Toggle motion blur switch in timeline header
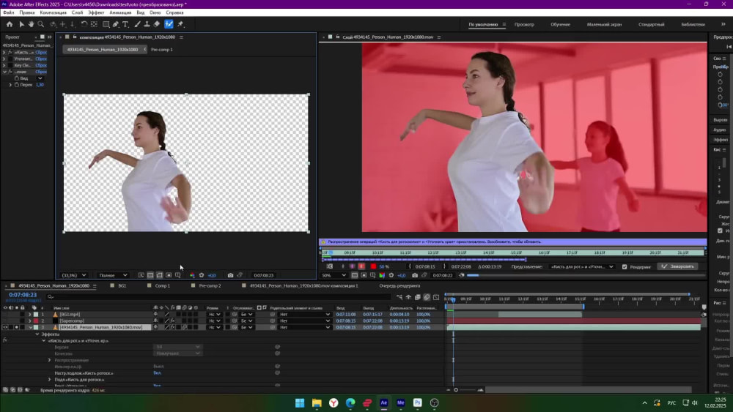The width and height of the screenshot is (733, 412). pos(427,297)
